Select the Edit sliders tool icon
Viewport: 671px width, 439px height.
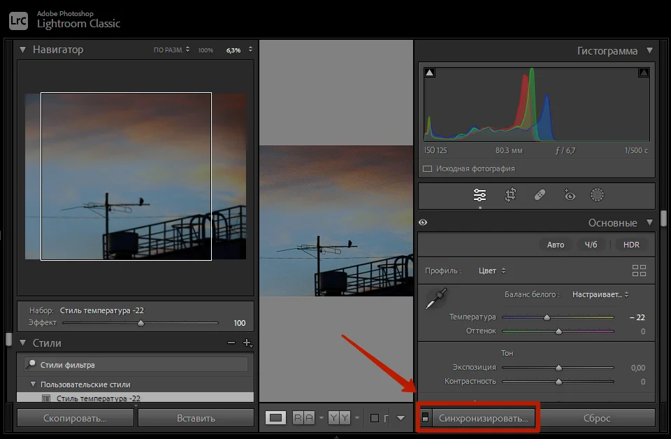click(x=479, y=196)
